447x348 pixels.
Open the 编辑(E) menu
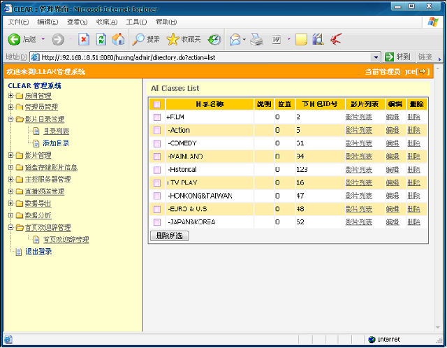click(47, 22)
